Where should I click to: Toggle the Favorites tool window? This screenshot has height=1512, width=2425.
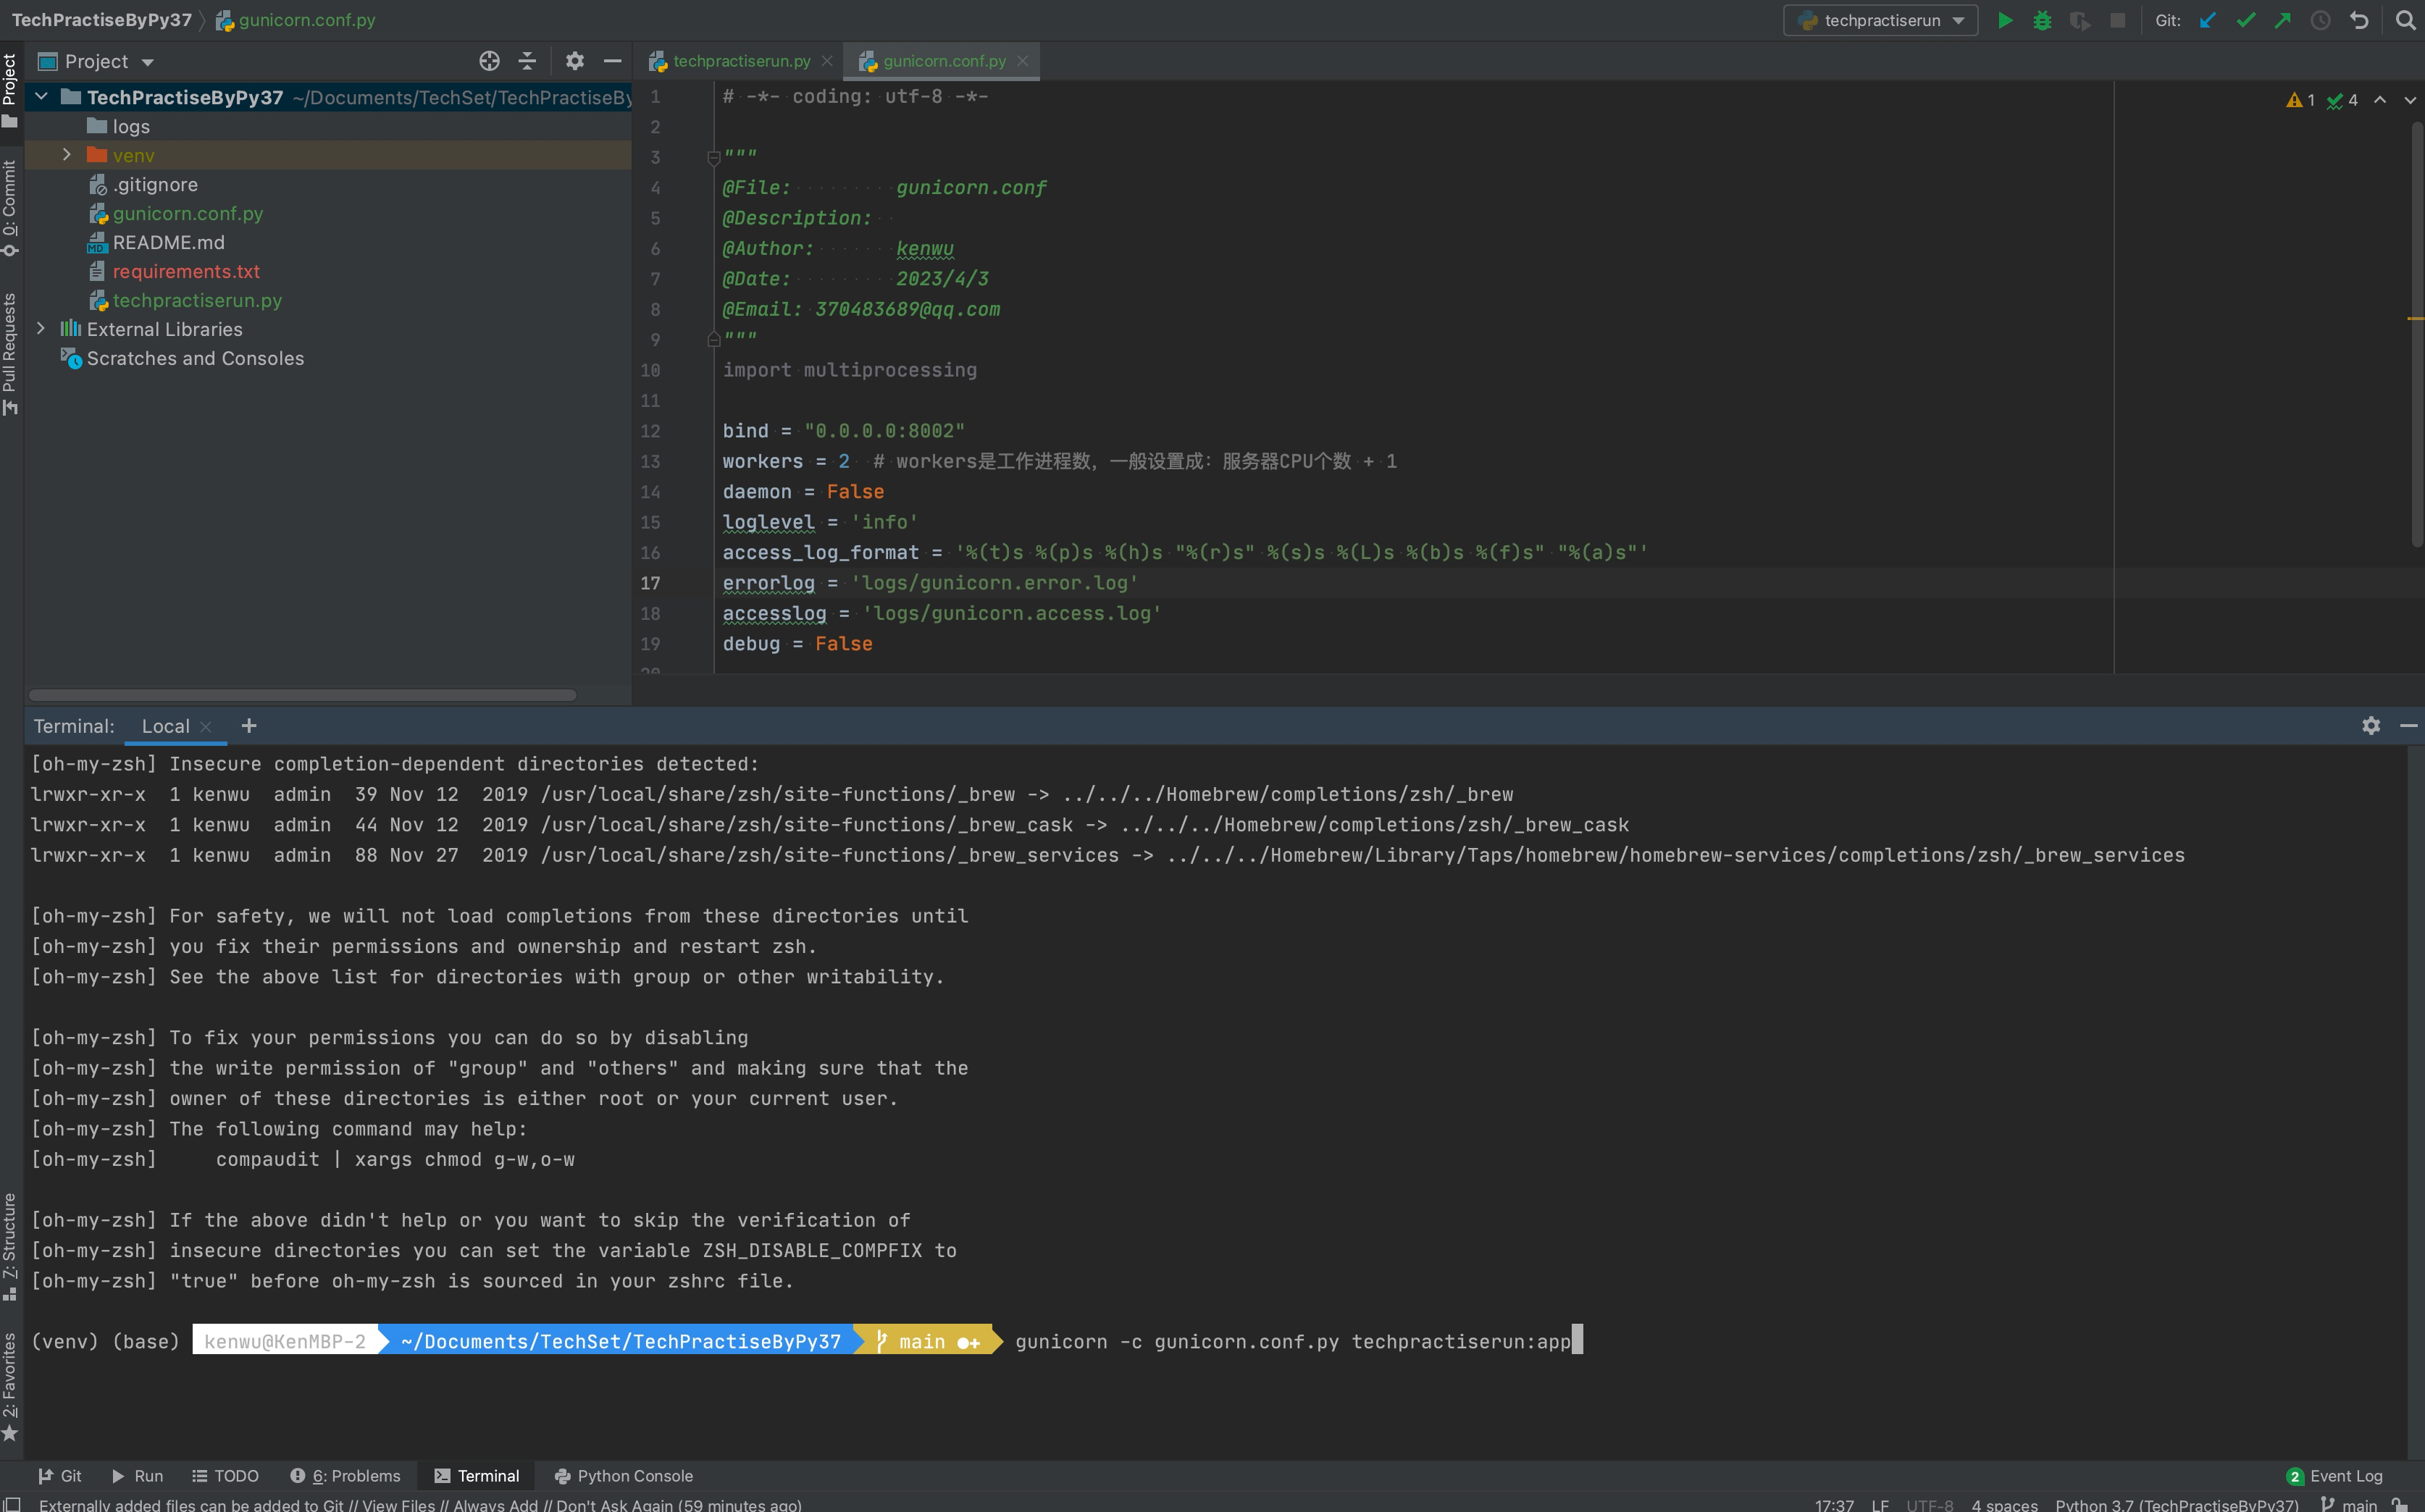click(x=10, y=1385)
